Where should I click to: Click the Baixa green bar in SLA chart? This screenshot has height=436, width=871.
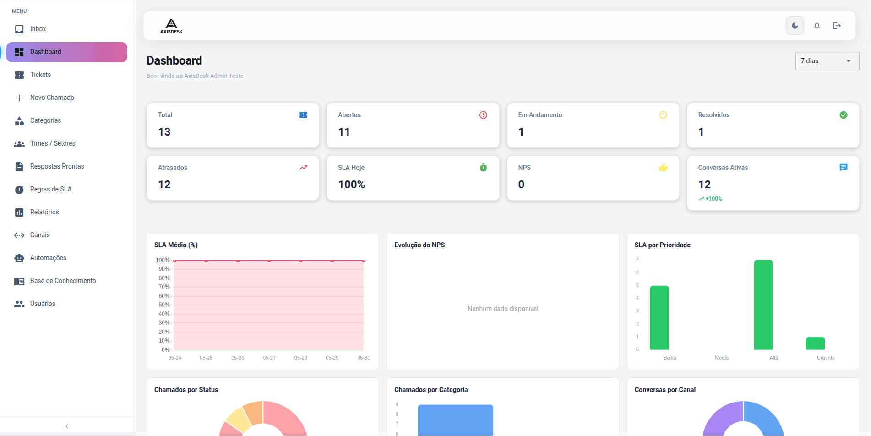point(659,318)
